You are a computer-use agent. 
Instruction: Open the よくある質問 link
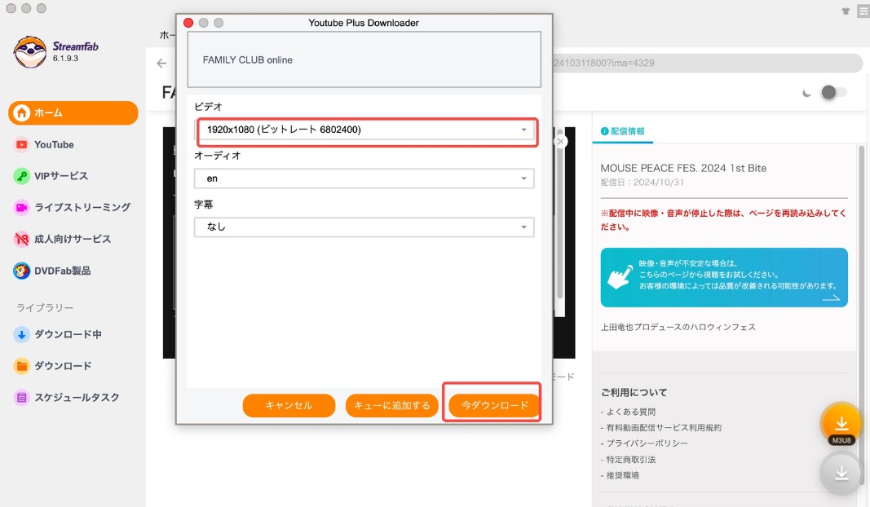[631, 412]
